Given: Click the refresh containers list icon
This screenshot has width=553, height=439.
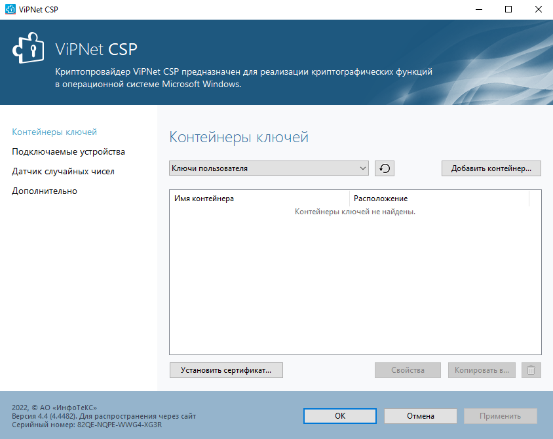Looking at the screenshot, I should point(385,168).
